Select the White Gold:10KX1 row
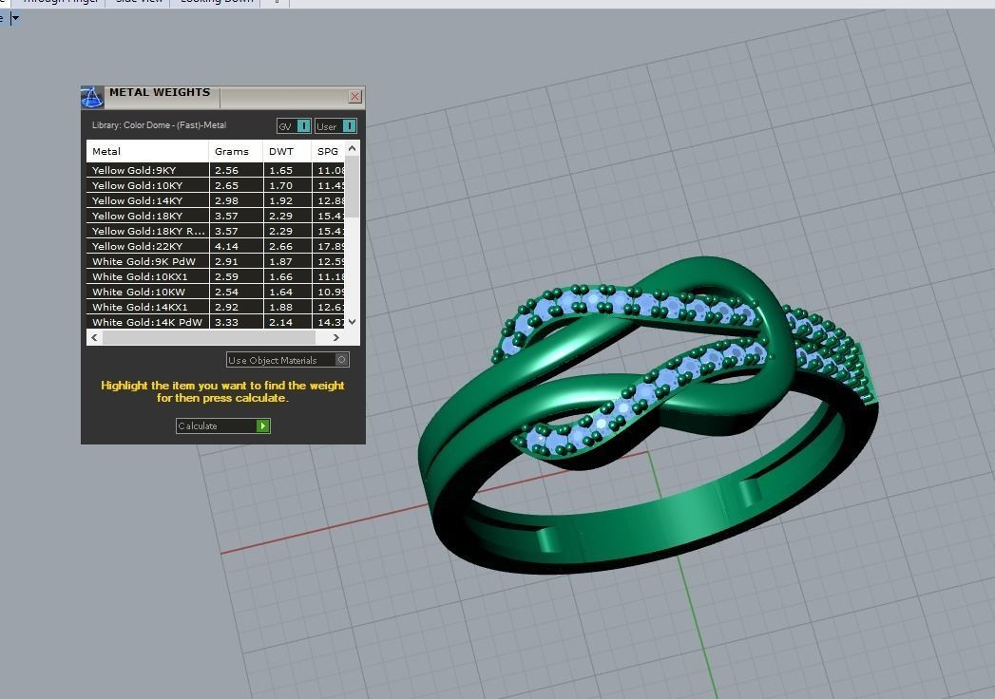This screenshot has width=995, height=699. click(215, 276)
